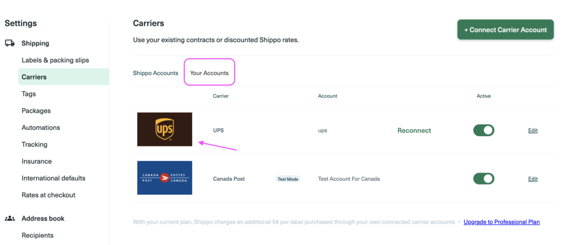Viewport: 567px width, 245px height.
Task: Click Reconnect for the UPS account
Action: click(x=414, y=131)
